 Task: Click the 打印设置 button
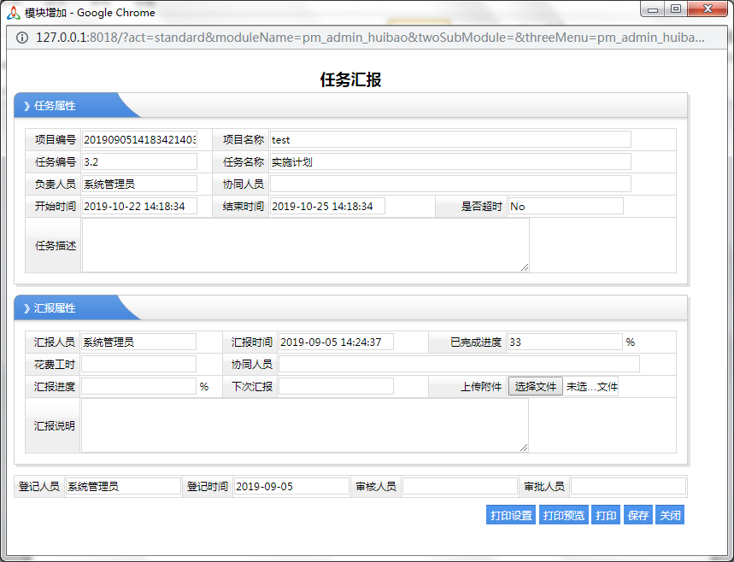(511, 516)
